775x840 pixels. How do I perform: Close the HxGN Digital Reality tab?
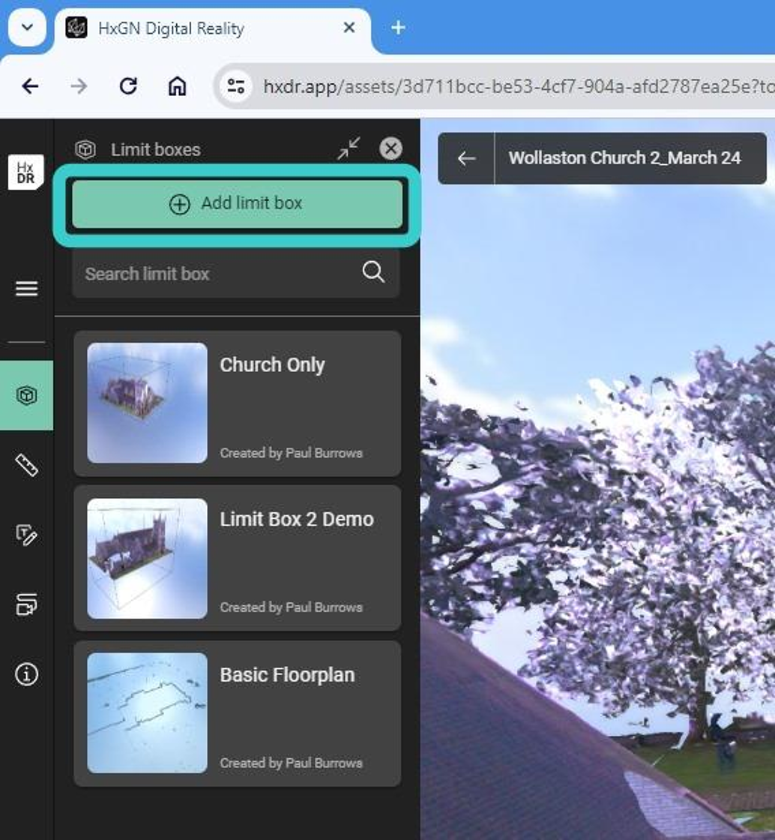point(349,27)
